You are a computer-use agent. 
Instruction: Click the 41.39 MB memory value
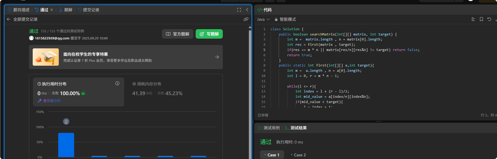point(142,93)
